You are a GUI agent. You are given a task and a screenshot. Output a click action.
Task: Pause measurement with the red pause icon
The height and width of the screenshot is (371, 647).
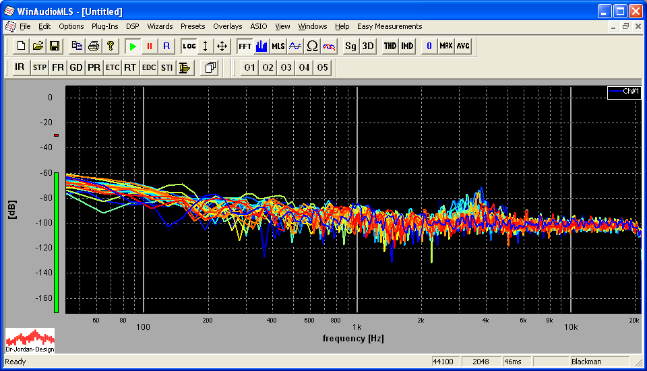tap(150, 46)
